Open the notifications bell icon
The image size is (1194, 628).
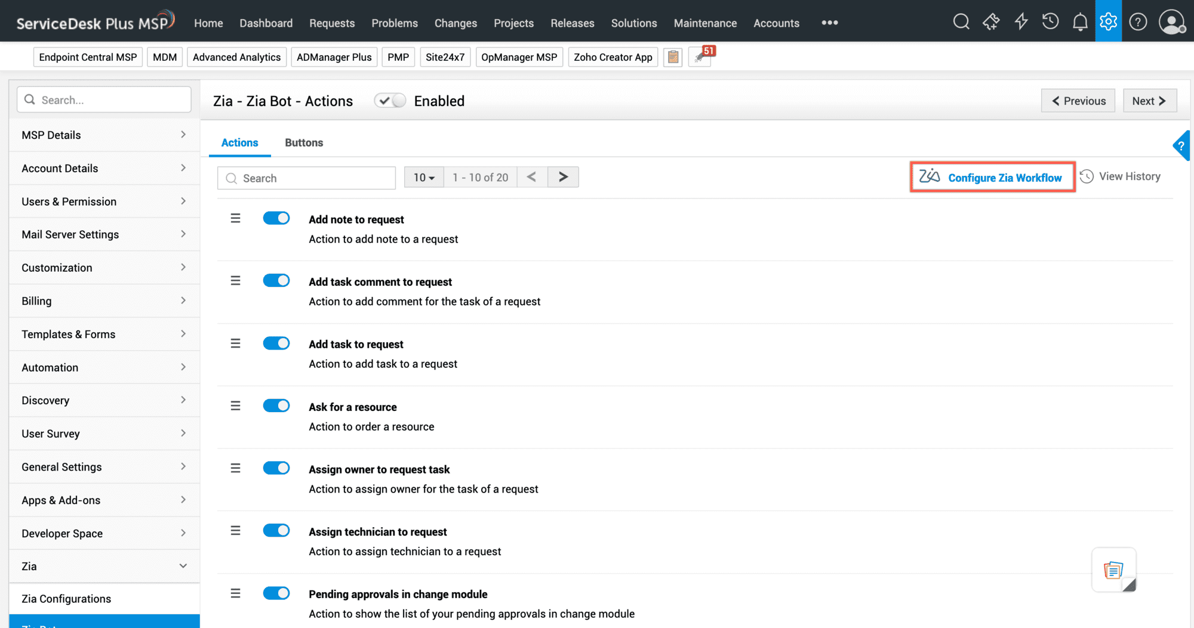coord(1080,21)
